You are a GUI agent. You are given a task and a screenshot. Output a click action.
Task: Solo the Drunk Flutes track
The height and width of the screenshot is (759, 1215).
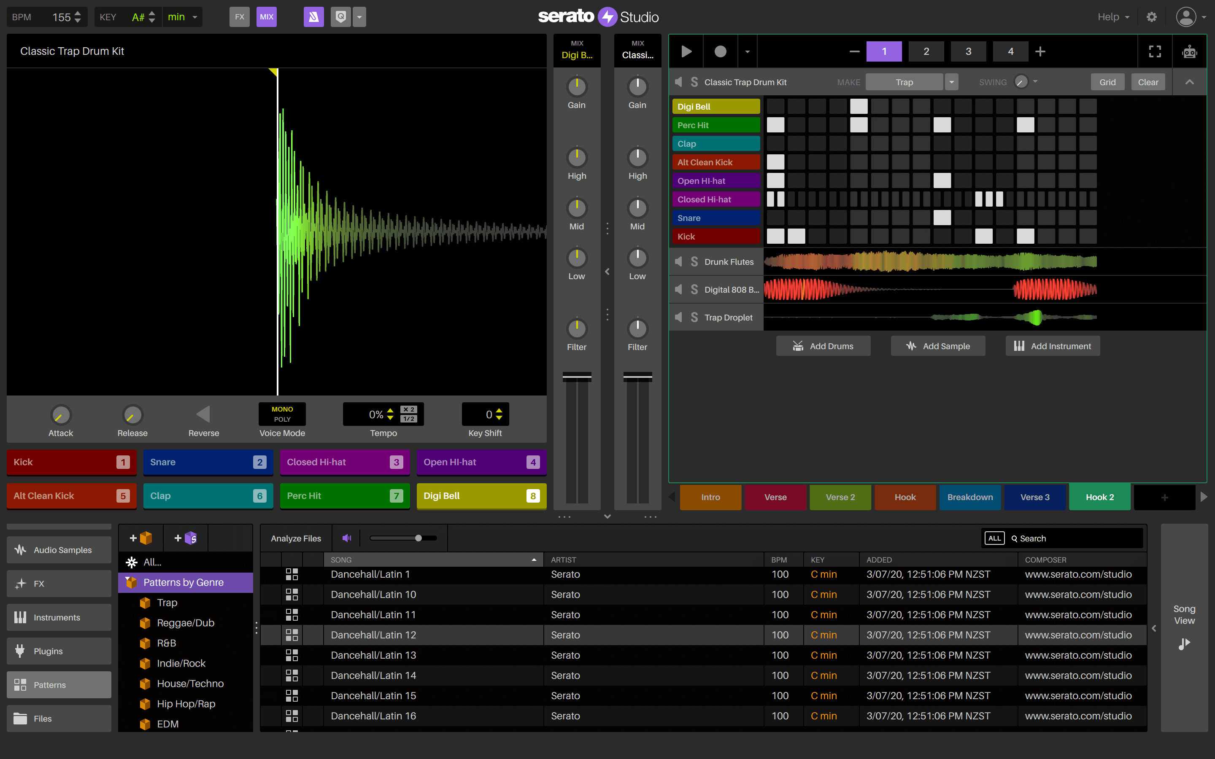coord(694,261)
